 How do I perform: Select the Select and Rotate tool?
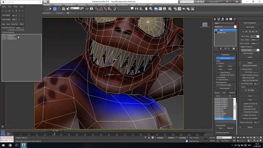(59, 9)
